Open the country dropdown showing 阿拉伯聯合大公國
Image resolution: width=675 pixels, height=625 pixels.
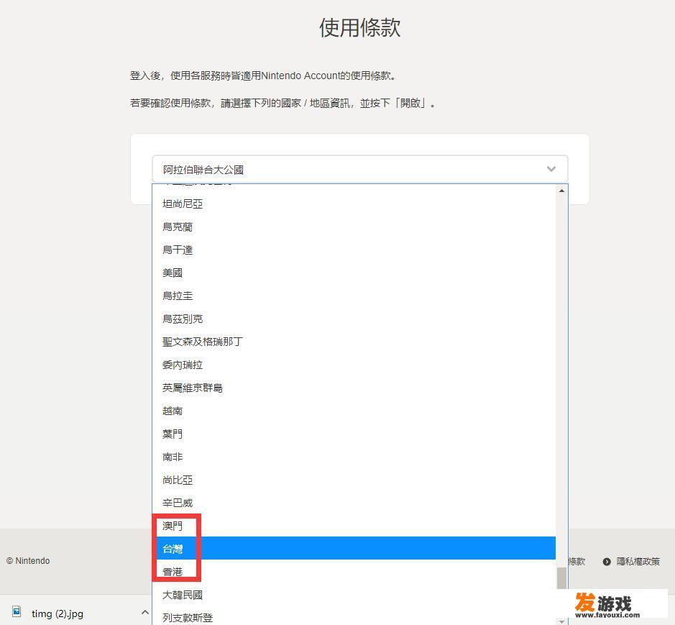click(360, 169)
